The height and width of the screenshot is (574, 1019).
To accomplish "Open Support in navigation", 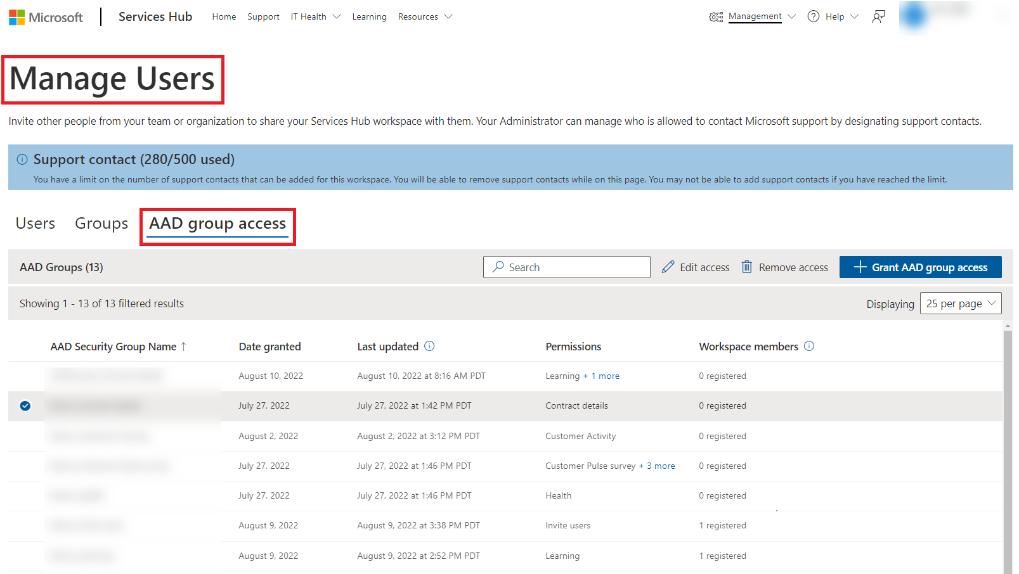I will tap(263, 16).
